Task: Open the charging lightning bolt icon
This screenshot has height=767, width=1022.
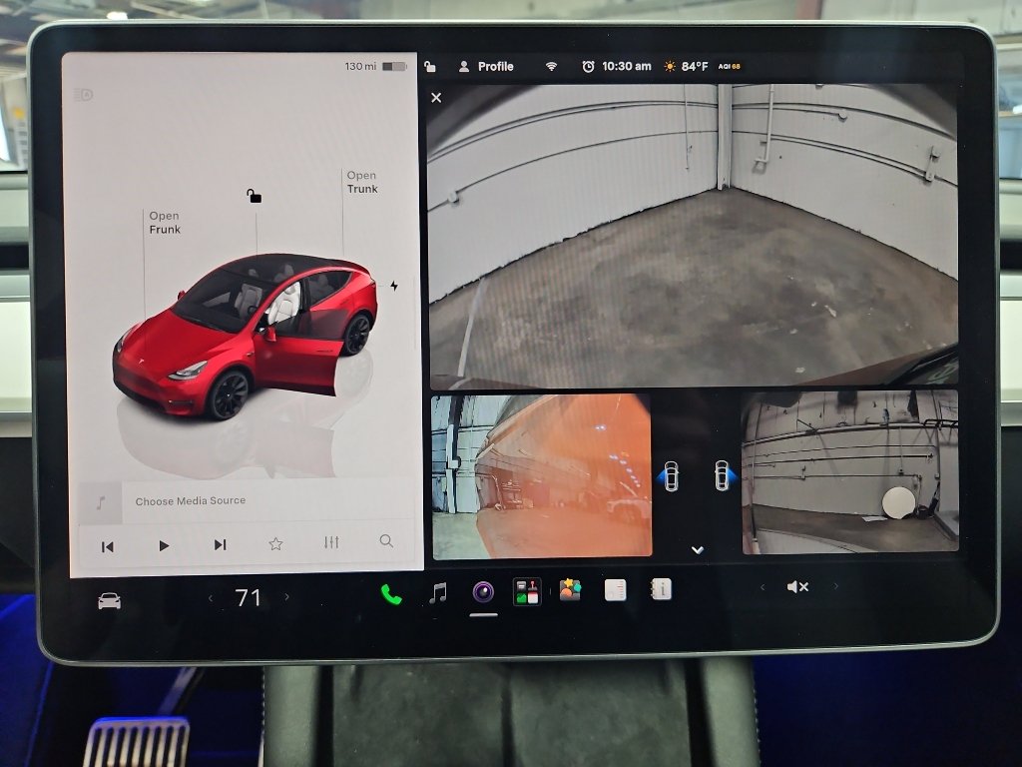Action: click(x=394, y=286)
